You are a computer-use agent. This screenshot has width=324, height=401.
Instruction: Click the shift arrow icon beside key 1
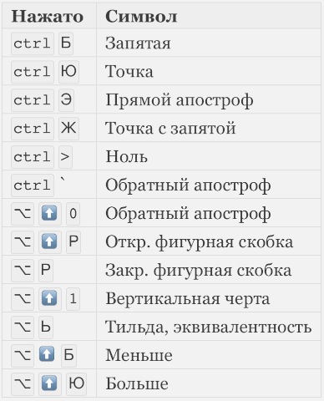tap(49, 298)
